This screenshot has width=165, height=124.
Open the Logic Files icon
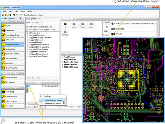click(3, 63)
